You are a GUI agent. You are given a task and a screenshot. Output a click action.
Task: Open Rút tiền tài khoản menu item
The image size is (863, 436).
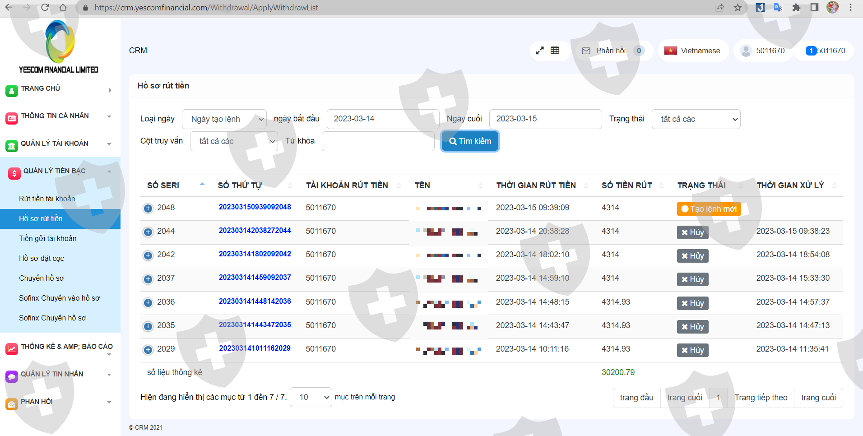click(47, 199)
